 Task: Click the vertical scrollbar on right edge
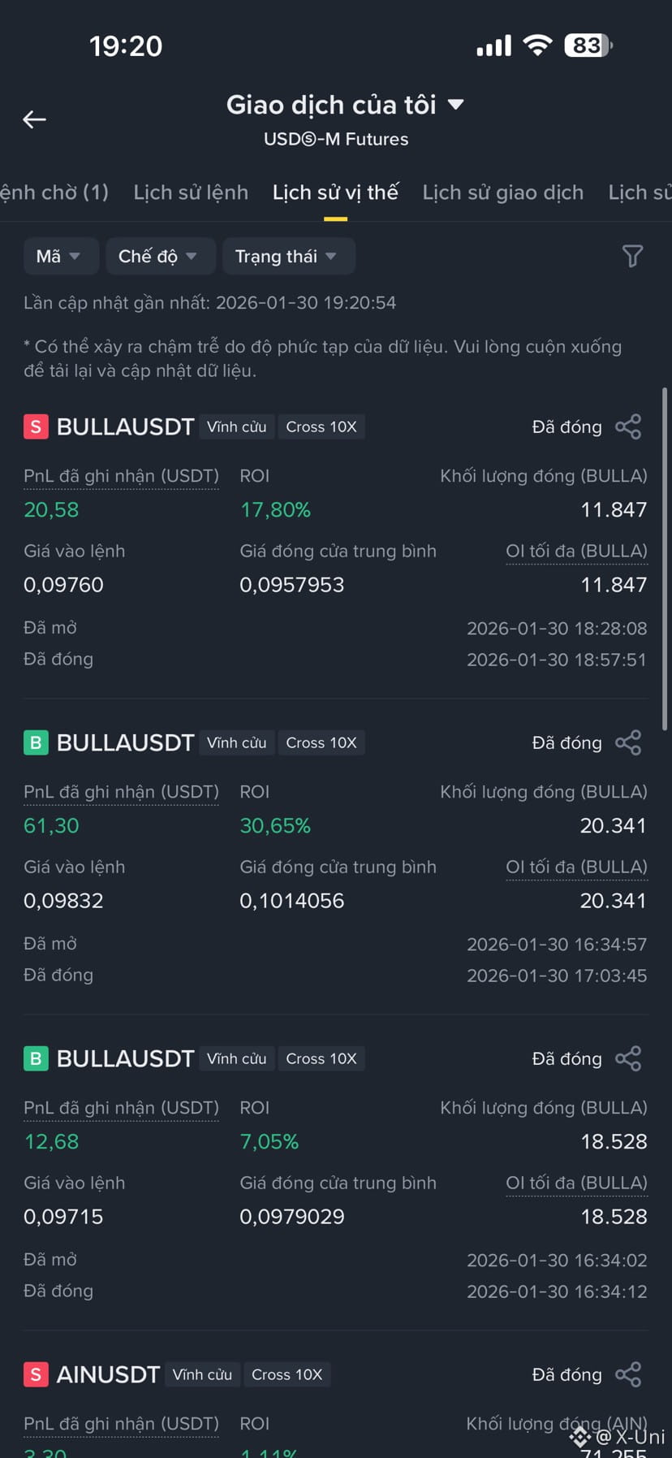pos(665,559)
